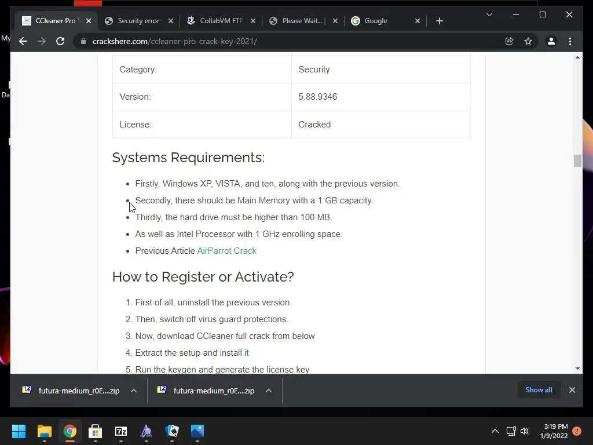Click 'Thirdly, the hard drive' bullet text
The width and height of the screenshot is (593, 445).
[x=234, y=217]
